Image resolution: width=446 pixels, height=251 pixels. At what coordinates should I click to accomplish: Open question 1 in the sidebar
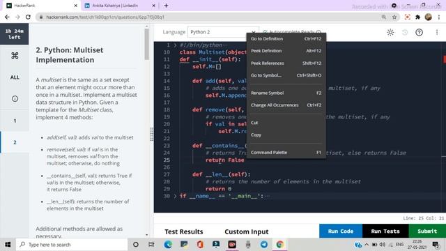point(15,121)
